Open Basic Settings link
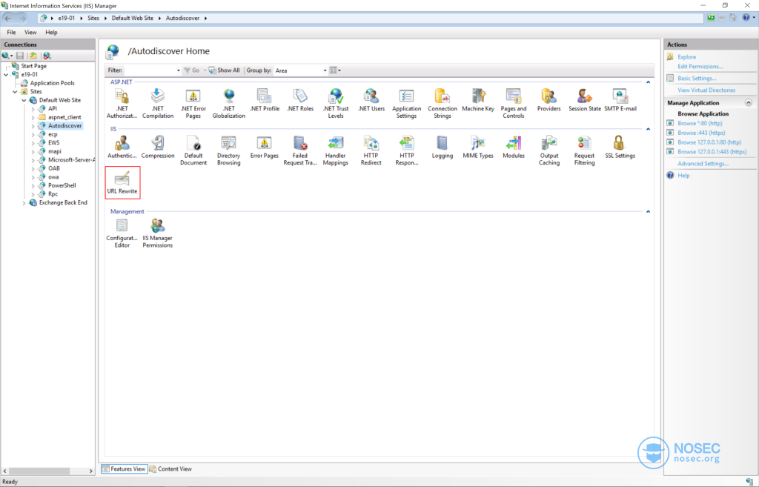 [697, 79]
